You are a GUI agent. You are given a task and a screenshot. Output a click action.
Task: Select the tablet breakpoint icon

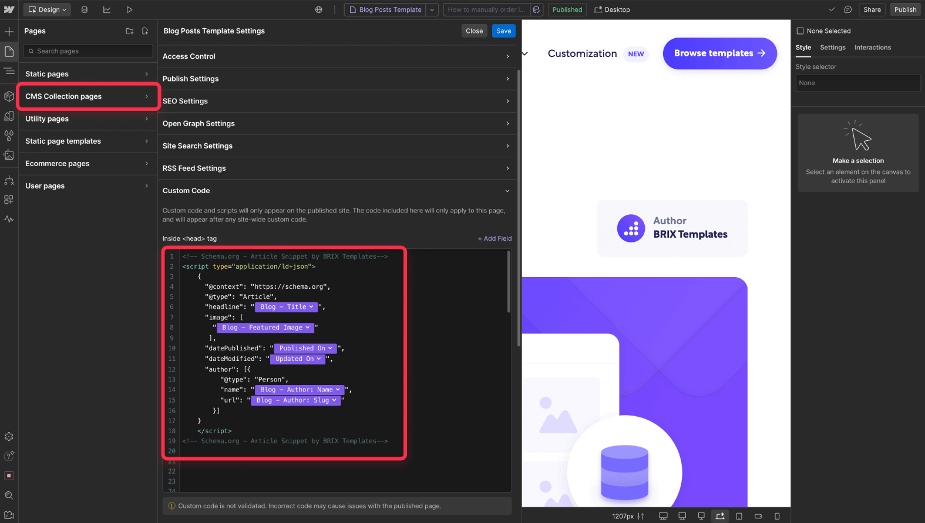coord(739,516)
